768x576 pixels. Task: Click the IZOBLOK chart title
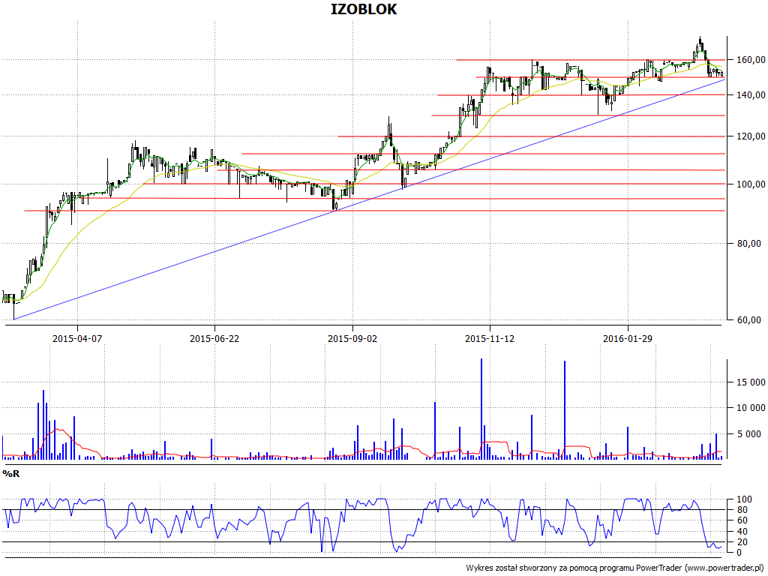pyautogui.click(x=364, y=9)
